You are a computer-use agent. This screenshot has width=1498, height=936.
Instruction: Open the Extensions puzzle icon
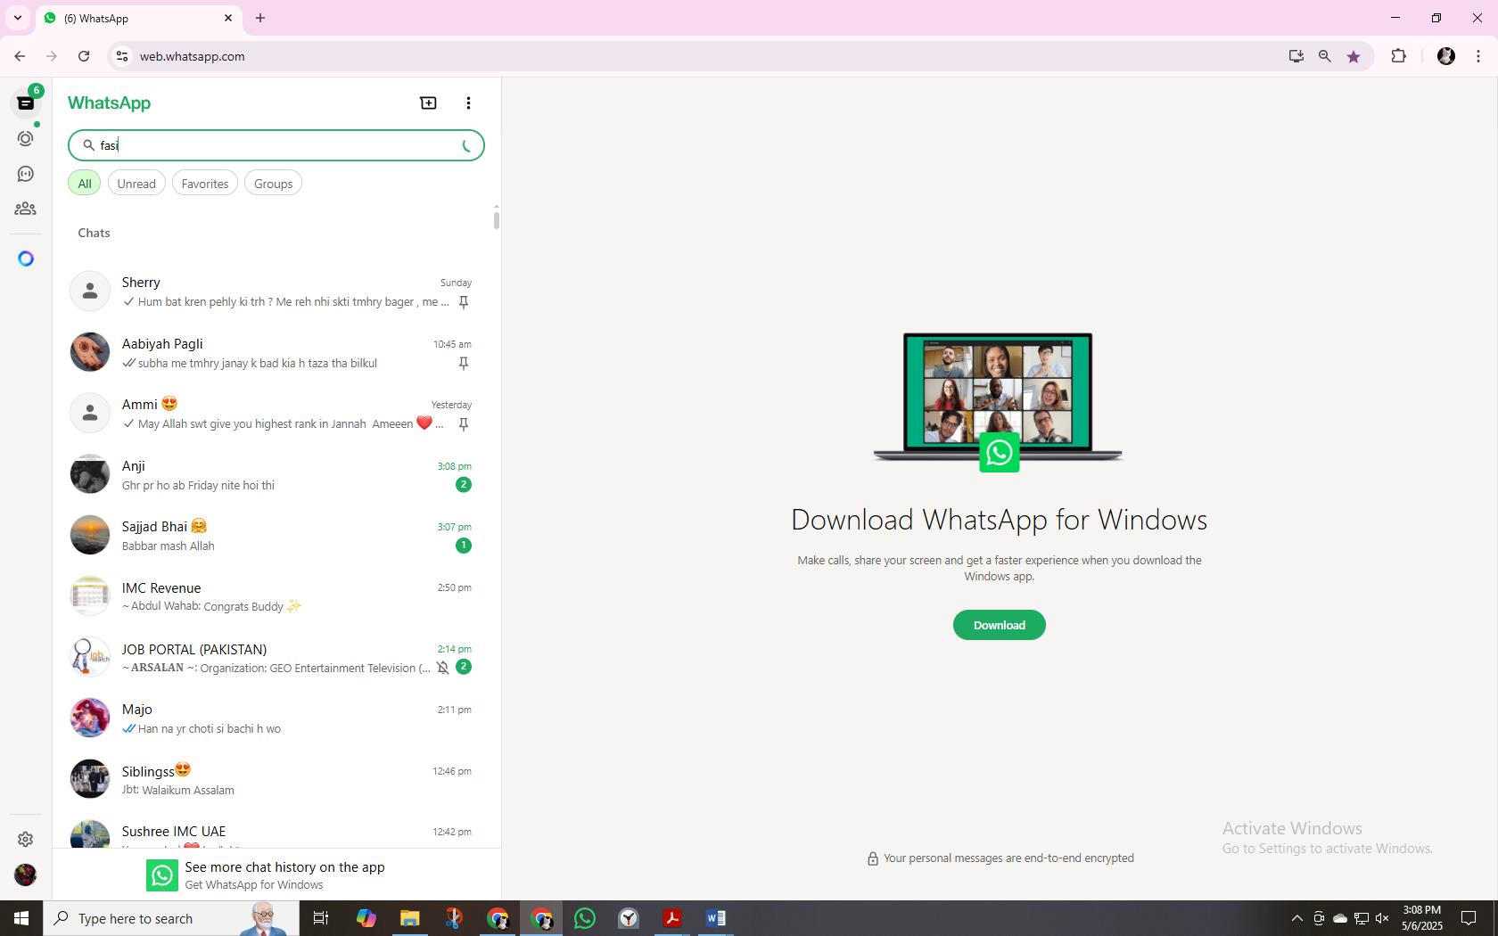(1398, 56)
